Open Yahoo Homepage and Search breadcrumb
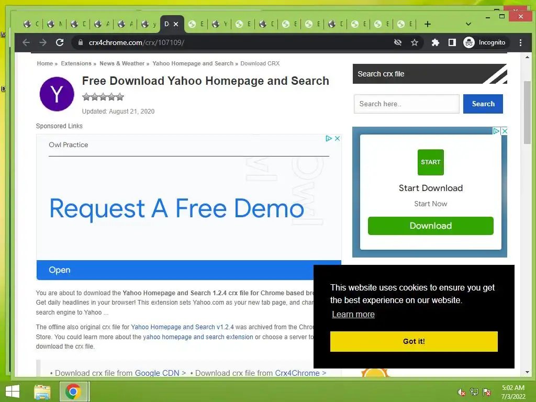Screen dimensions: 536x402 pyautogui.click(x=193, y=63)
